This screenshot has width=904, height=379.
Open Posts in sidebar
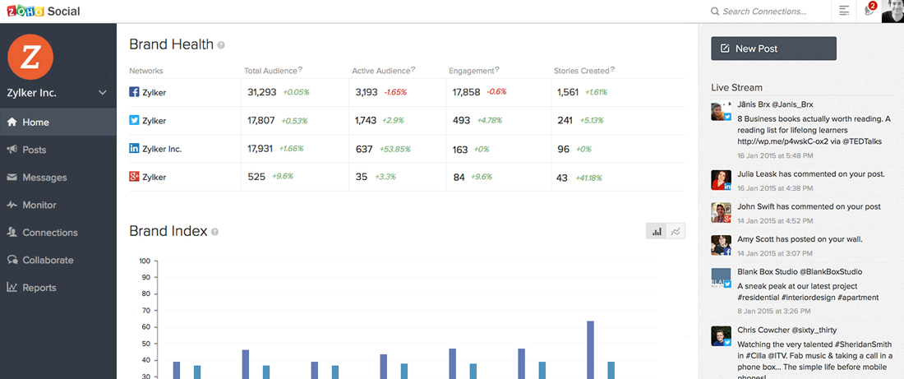pyautogui.click(x=58, y=150)
